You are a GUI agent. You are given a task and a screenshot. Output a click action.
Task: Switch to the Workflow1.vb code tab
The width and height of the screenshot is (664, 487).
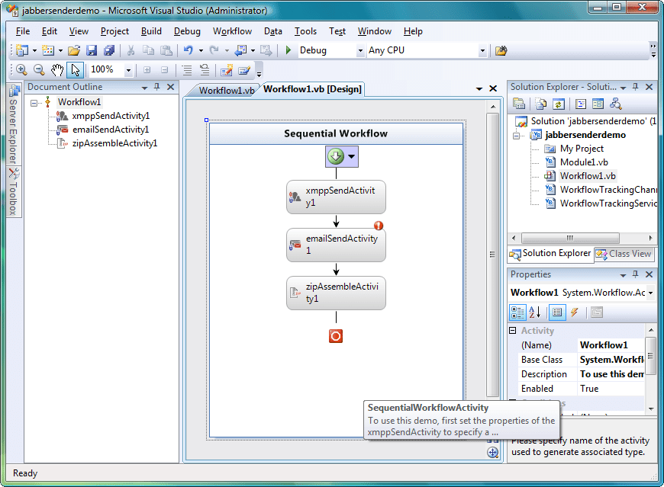[x=227, y=91]
